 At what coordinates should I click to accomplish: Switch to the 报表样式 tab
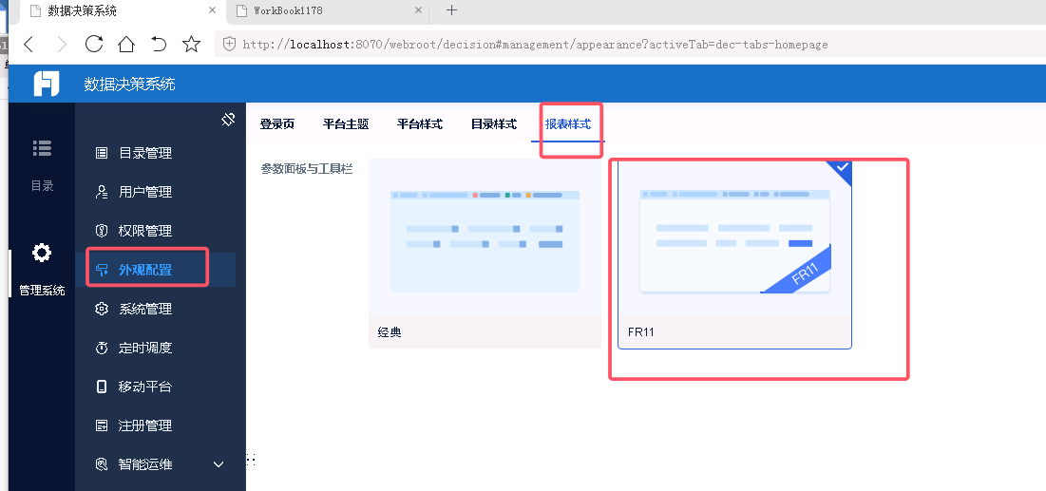click(x=568, y=124)
